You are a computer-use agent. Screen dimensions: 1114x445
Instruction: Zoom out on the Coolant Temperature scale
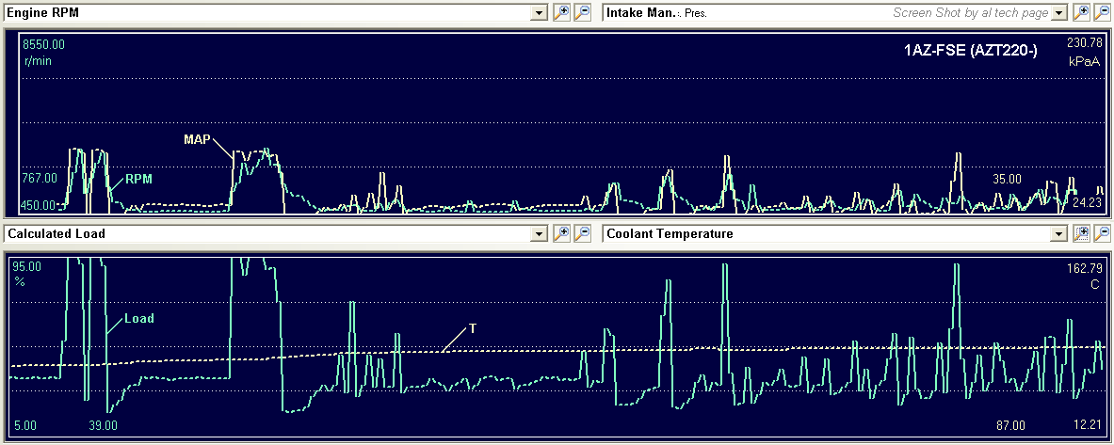(1103, 233)
